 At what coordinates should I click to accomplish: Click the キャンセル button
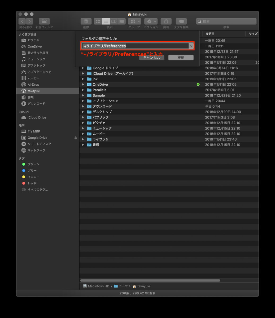(152, 57)
